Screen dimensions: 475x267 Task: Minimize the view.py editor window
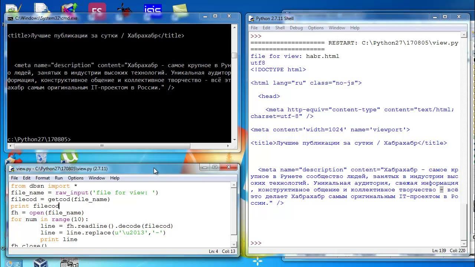tap(204, 167)
